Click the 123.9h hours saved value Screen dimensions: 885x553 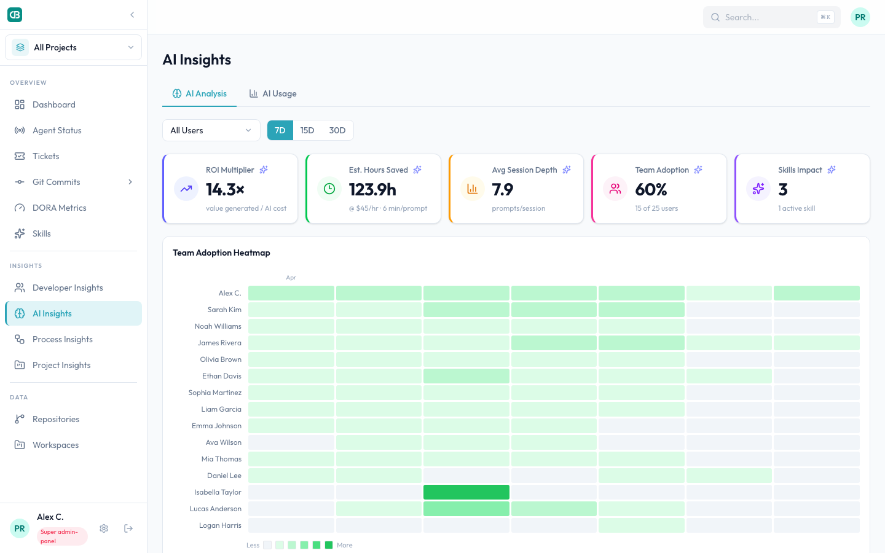(372, 189)
